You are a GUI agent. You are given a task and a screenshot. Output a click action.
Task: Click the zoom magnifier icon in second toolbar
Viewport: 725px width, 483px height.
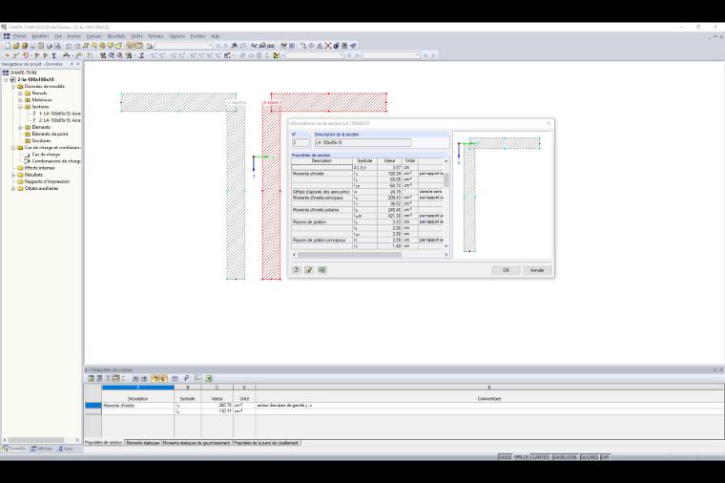[x=112, y=55]
